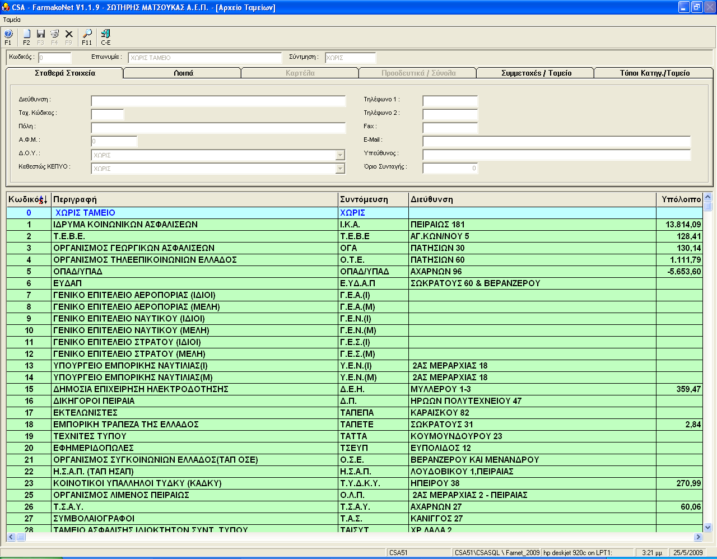Focus the Τηλέφωνο 1 field
717x559 pixels.
click(x=450, y=101)
